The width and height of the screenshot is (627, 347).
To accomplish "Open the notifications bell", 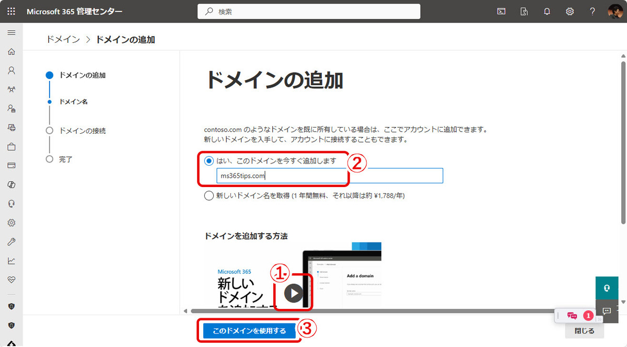I will (x=547, y=11).
